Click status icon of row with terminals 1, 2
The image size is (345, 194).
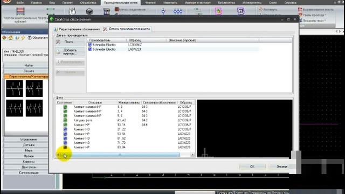click(x=65, y=107)
